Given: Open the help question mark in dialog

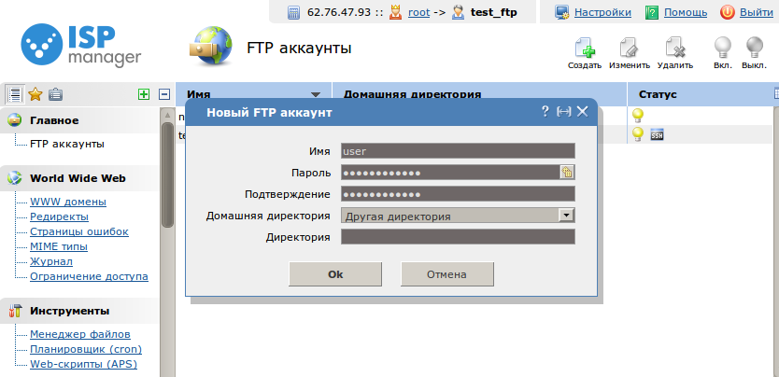Looking at the screenshot, I should [x=545, y=111].
